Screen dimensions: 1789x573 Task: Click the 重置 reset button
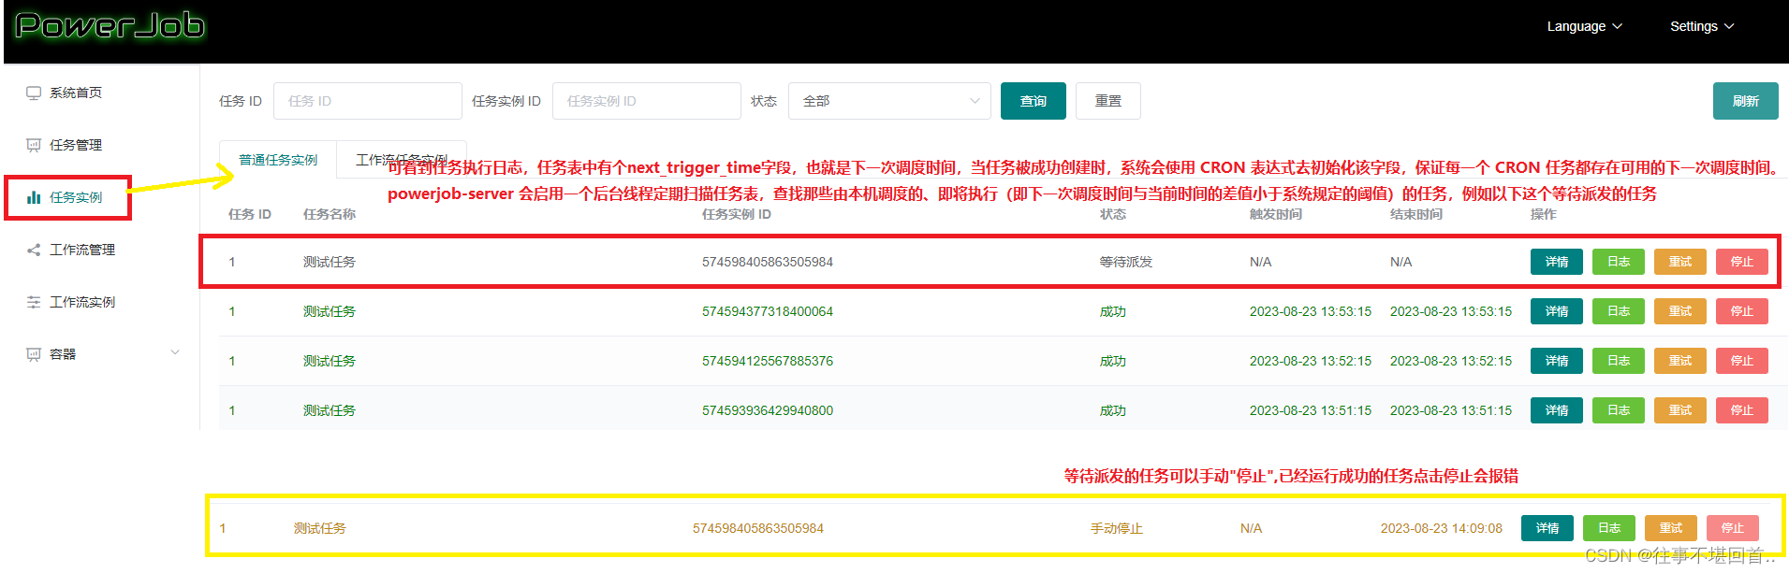pos(1108,101)
